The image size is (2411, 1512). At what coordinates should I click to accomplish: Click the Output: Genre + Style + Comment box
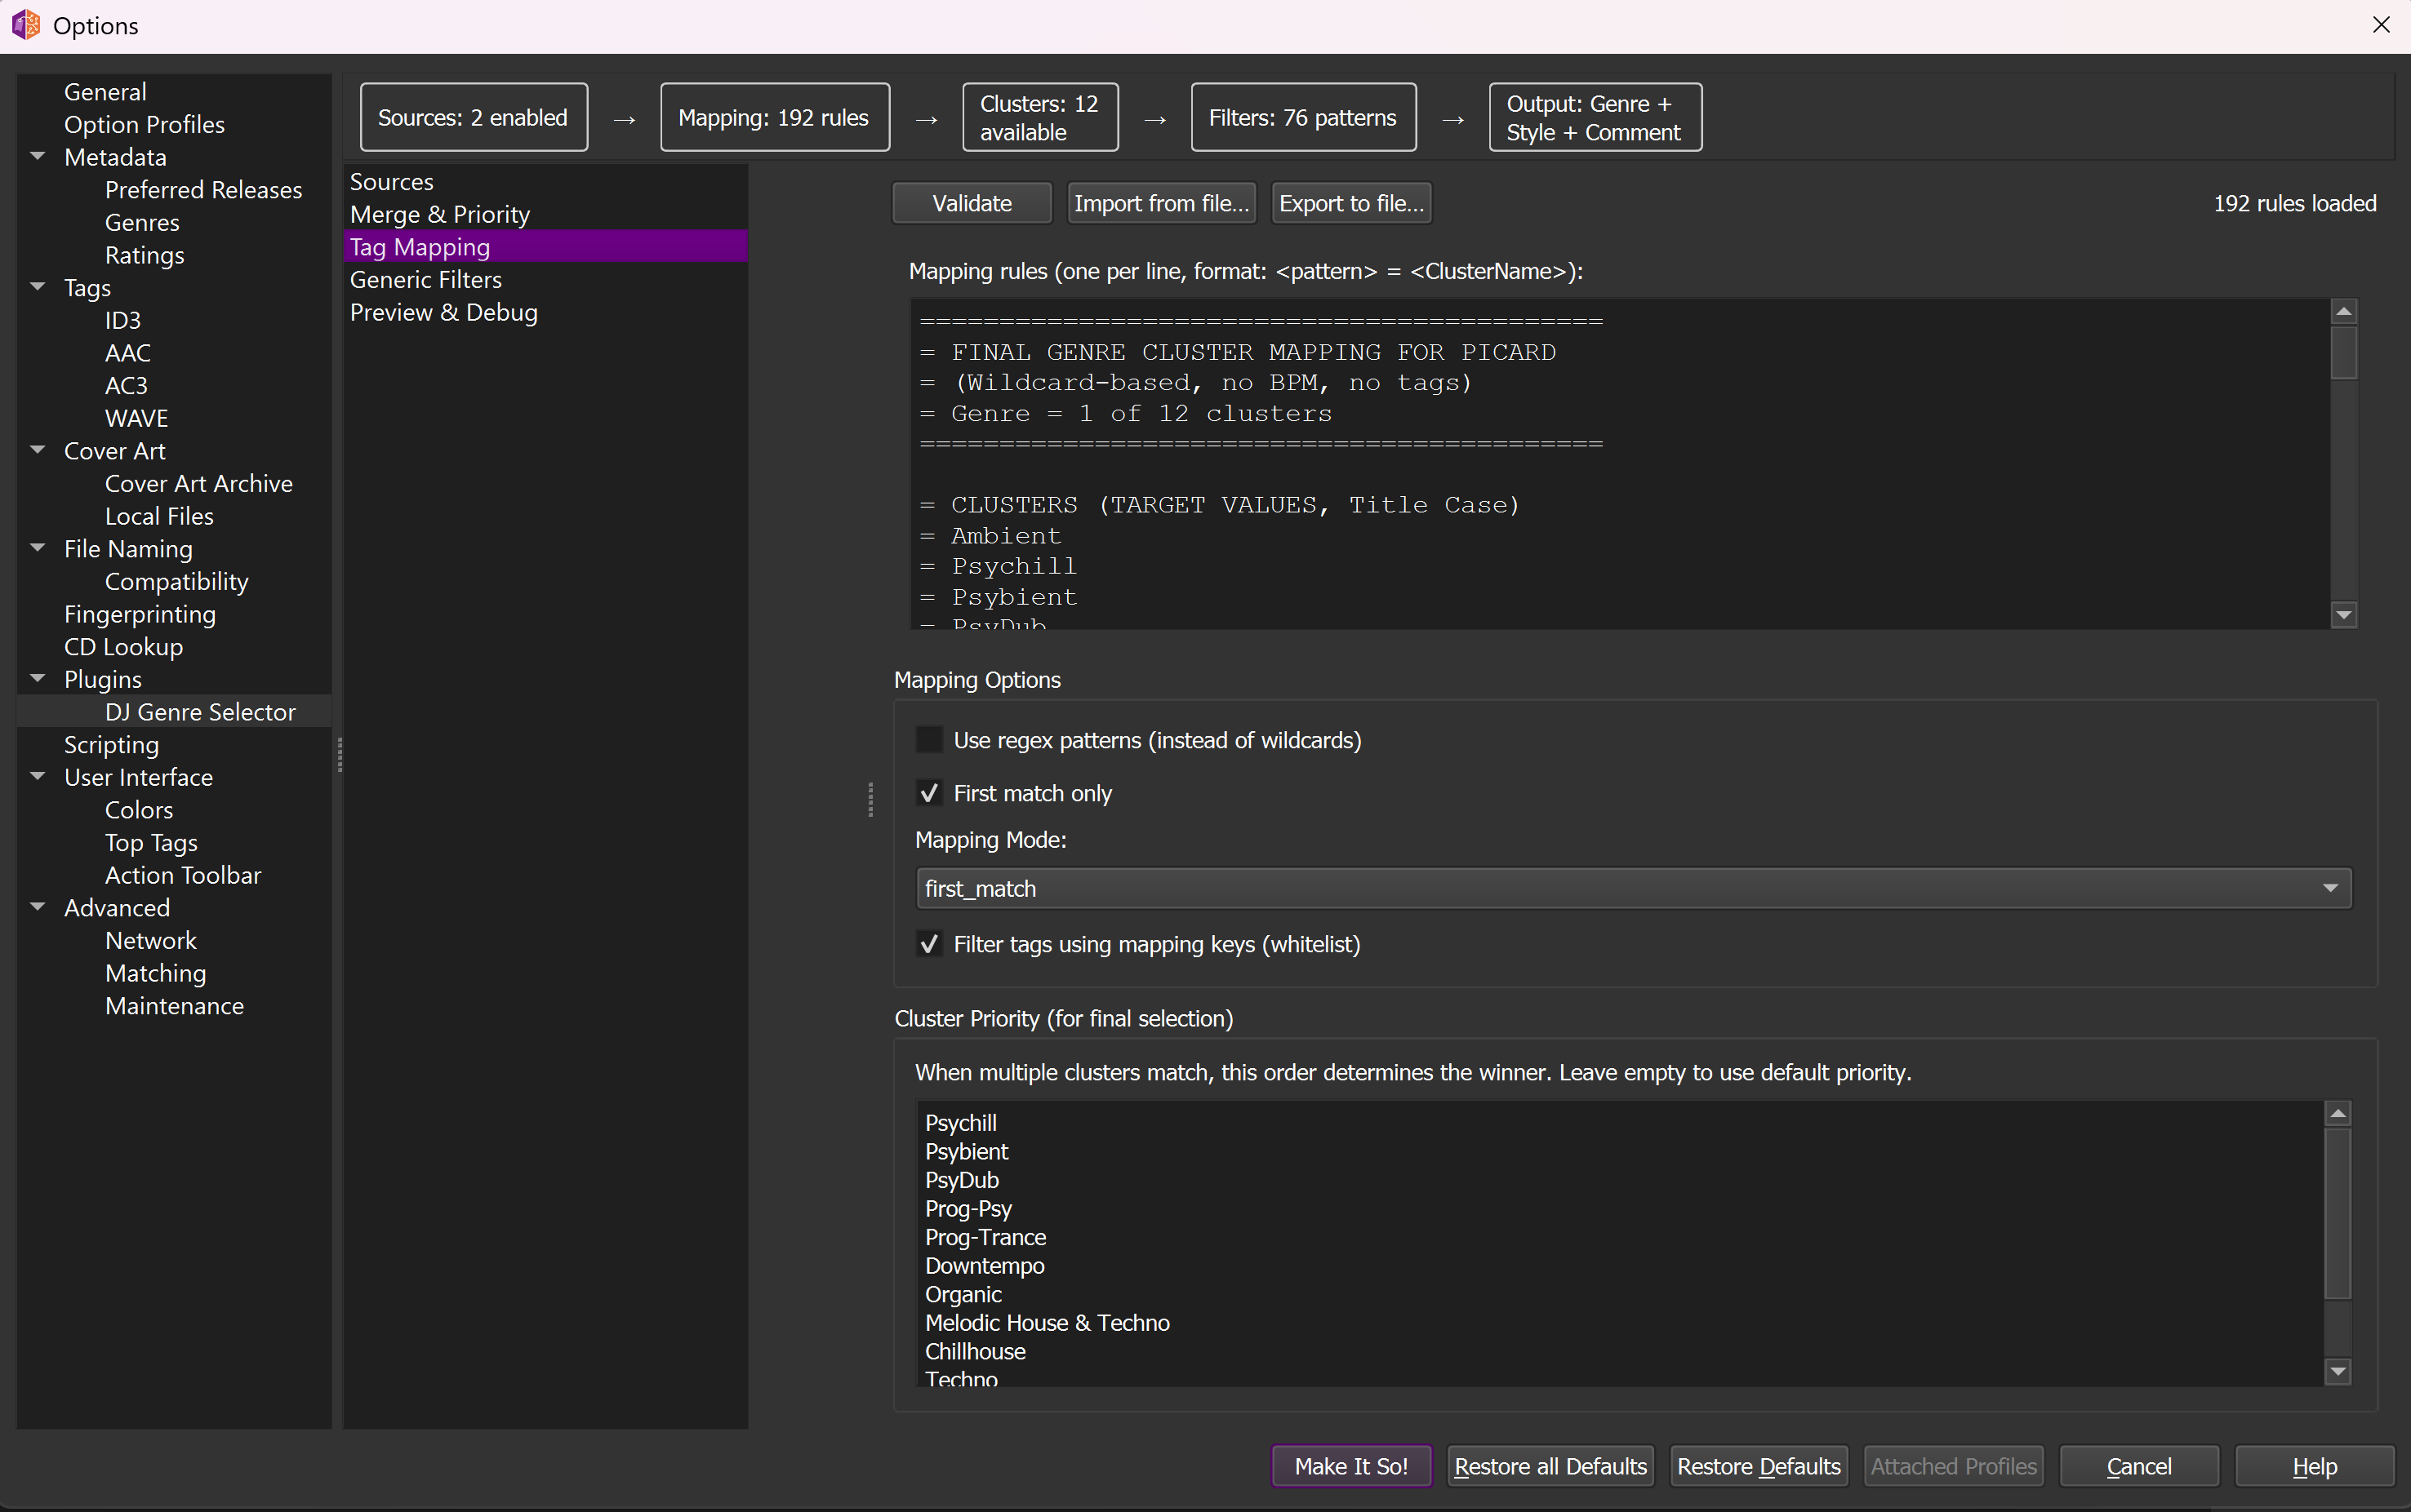[x=1595, y=118]
